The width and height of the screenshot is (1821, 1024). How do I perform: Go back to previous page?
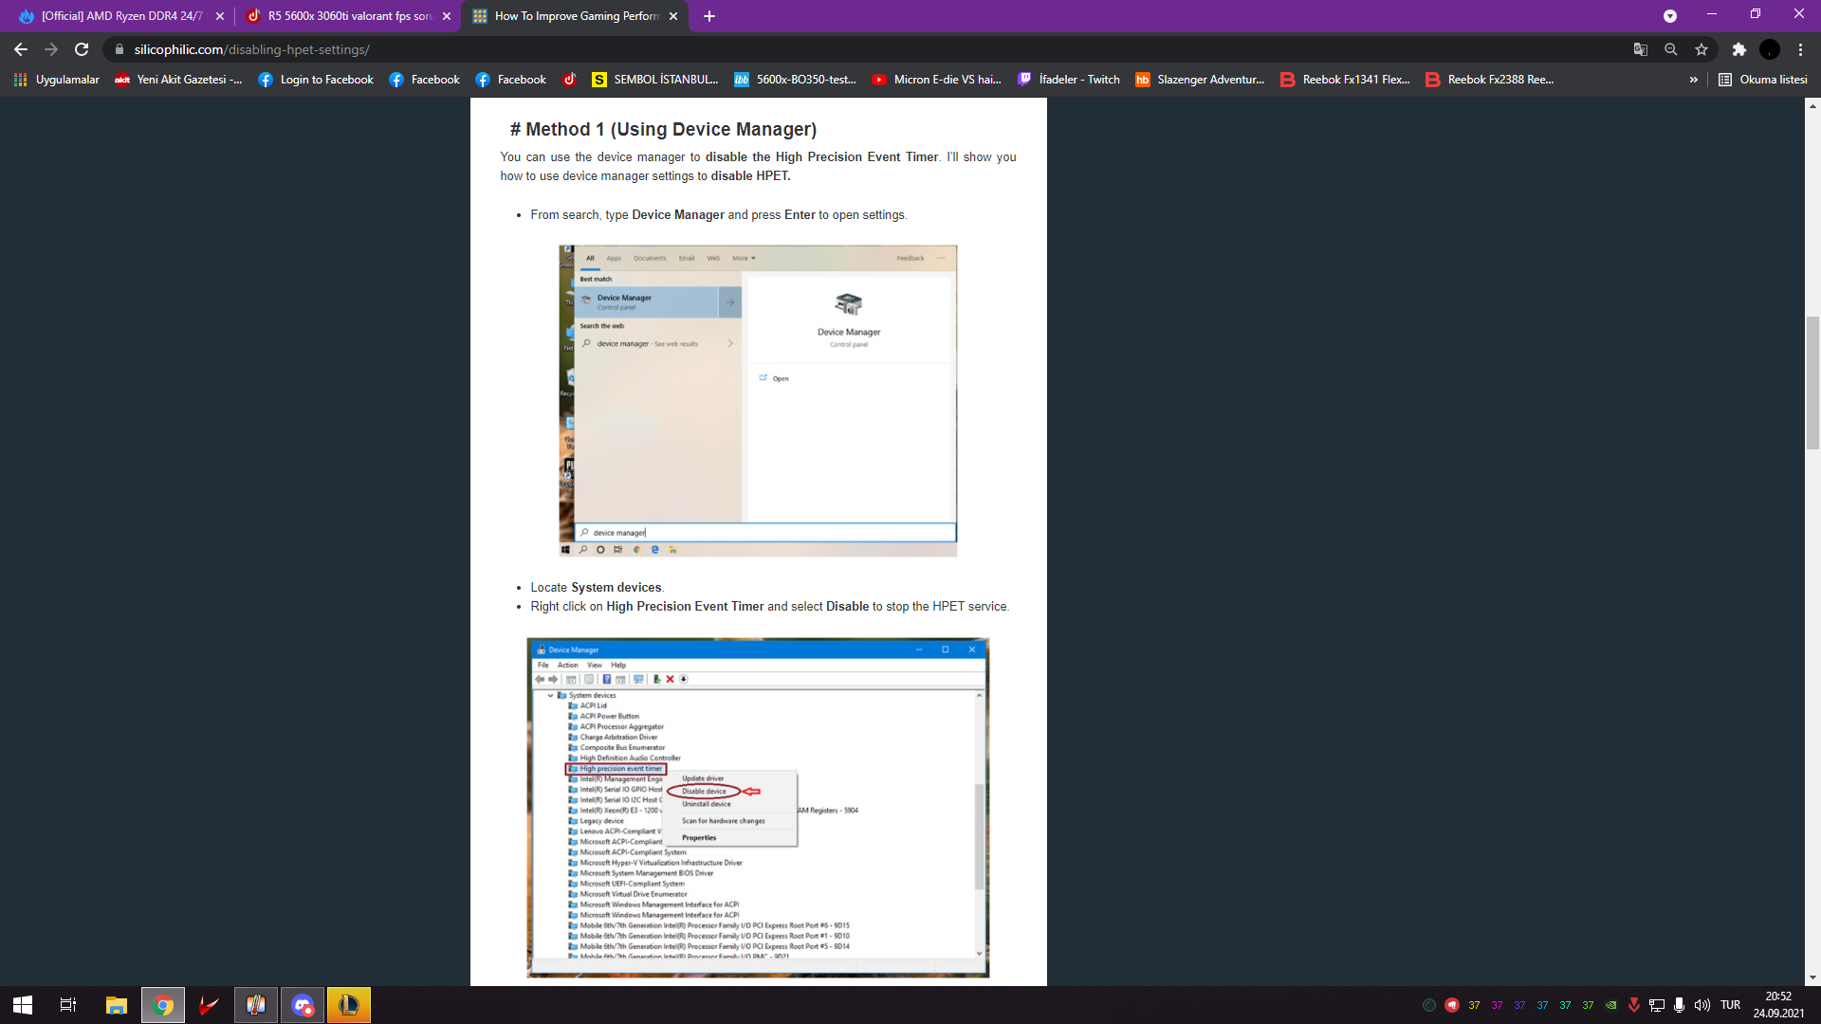21,49
